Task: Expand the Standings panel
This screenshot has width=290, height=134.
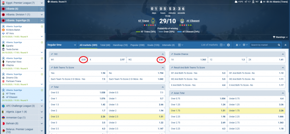Action: pyautogui.click(x=280, y=37)
